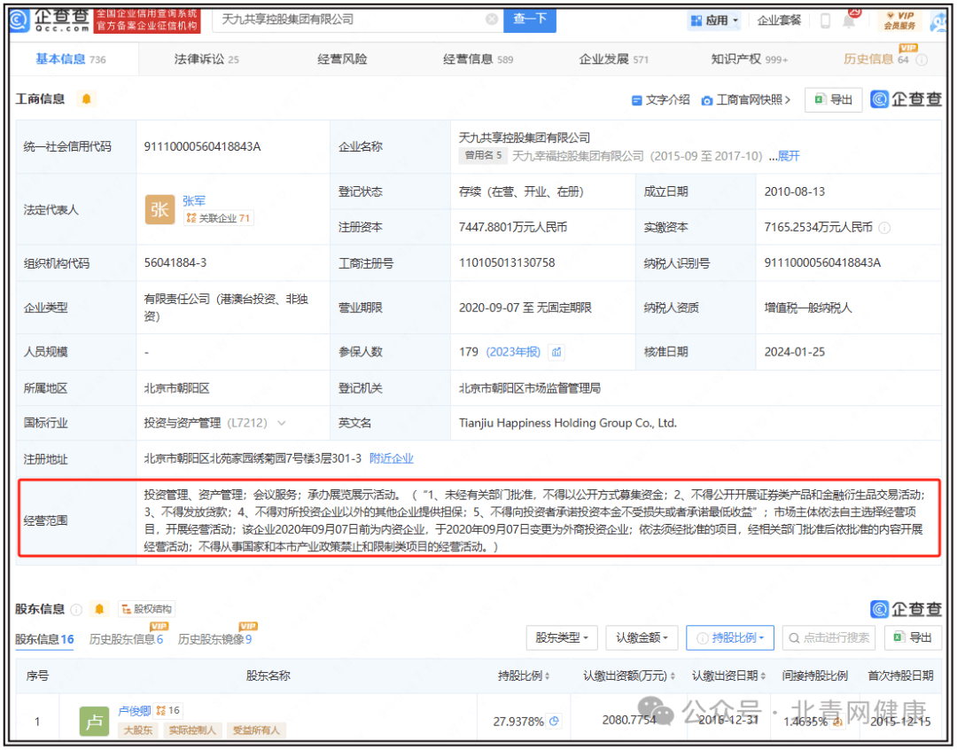Open the 工商官网快照 link
This screenshot has height=750, width=957.
(746, 99)
